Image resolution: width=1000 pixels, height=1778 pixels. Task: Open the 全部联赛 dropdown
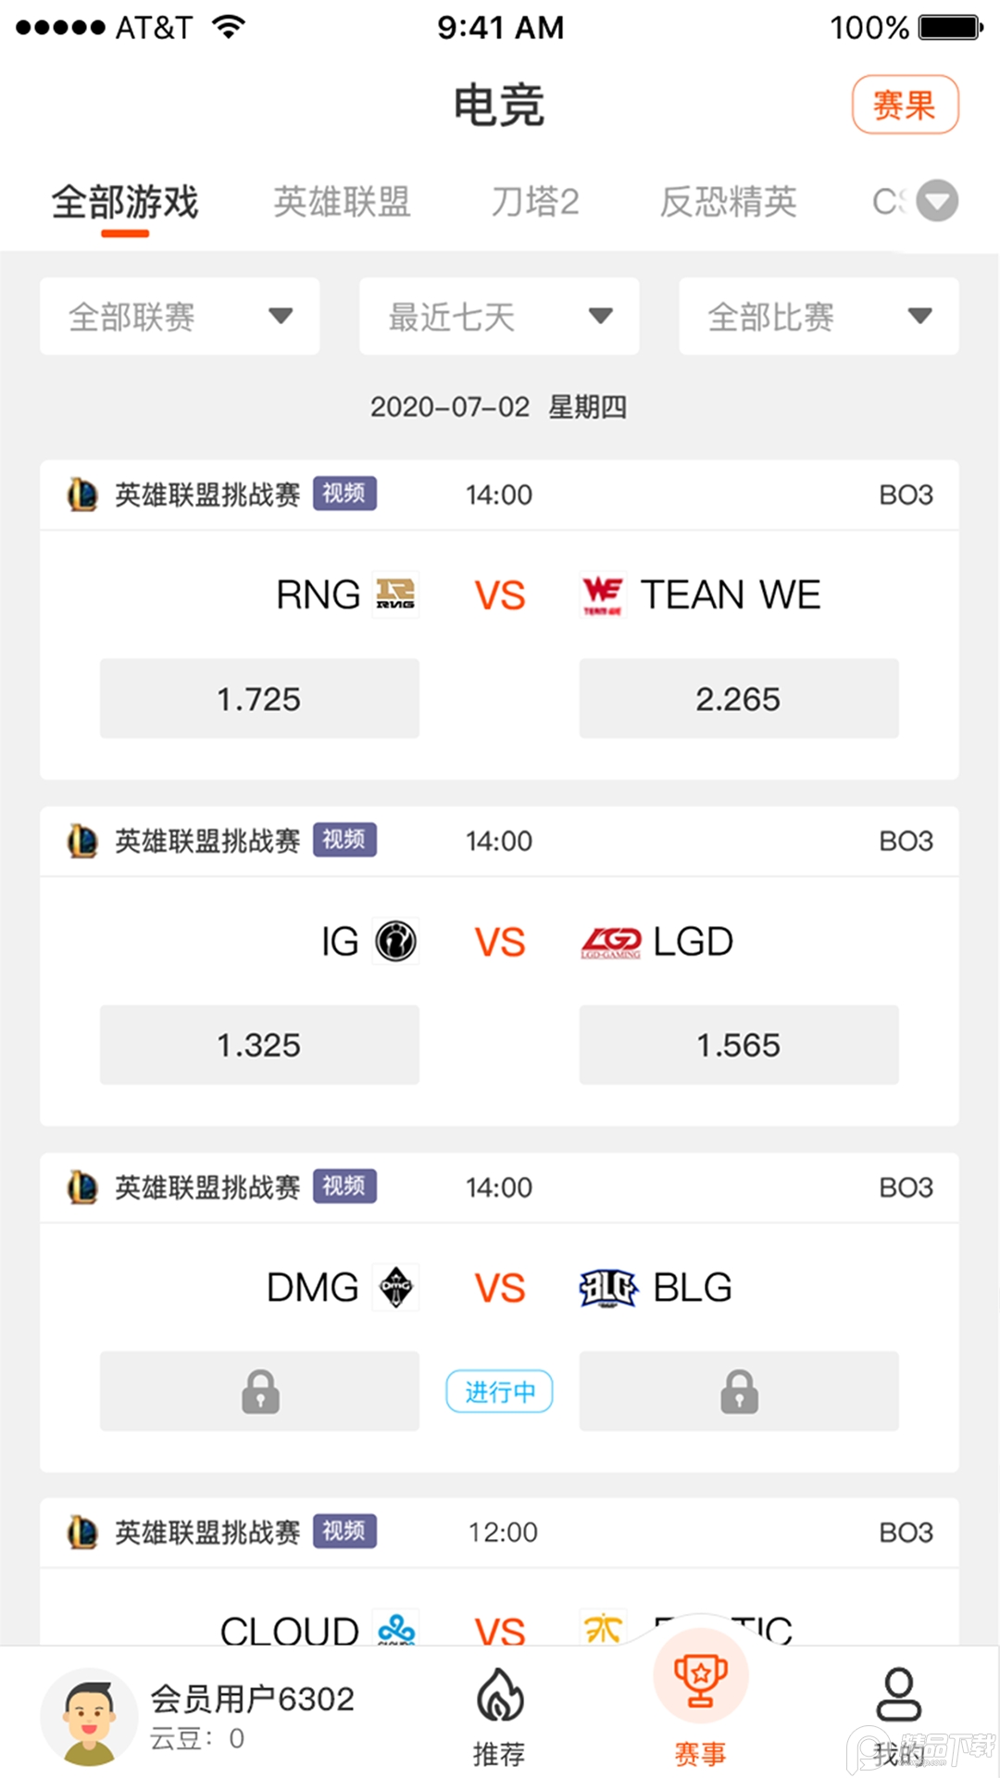[x=180, y=317]
